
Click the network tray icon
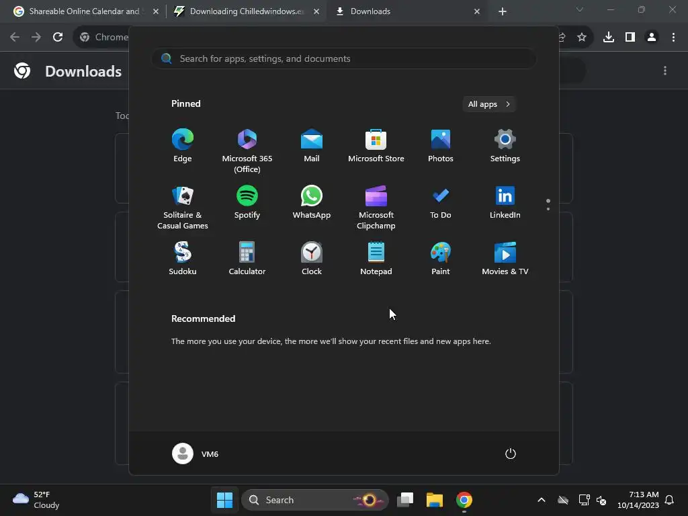pos(584,500)
